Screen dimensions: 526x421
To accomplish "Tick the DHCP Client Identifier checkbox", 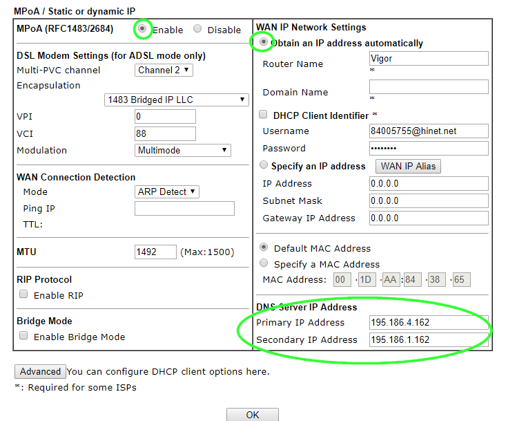I will coord(263,115).
